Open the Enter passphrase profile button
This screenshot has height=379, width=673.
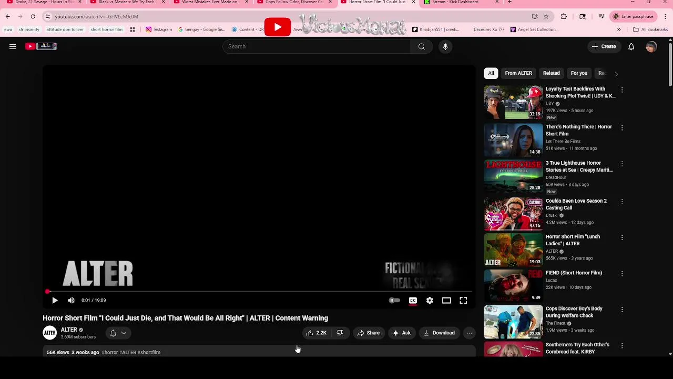pyautogui.click(x=633, y=16)
